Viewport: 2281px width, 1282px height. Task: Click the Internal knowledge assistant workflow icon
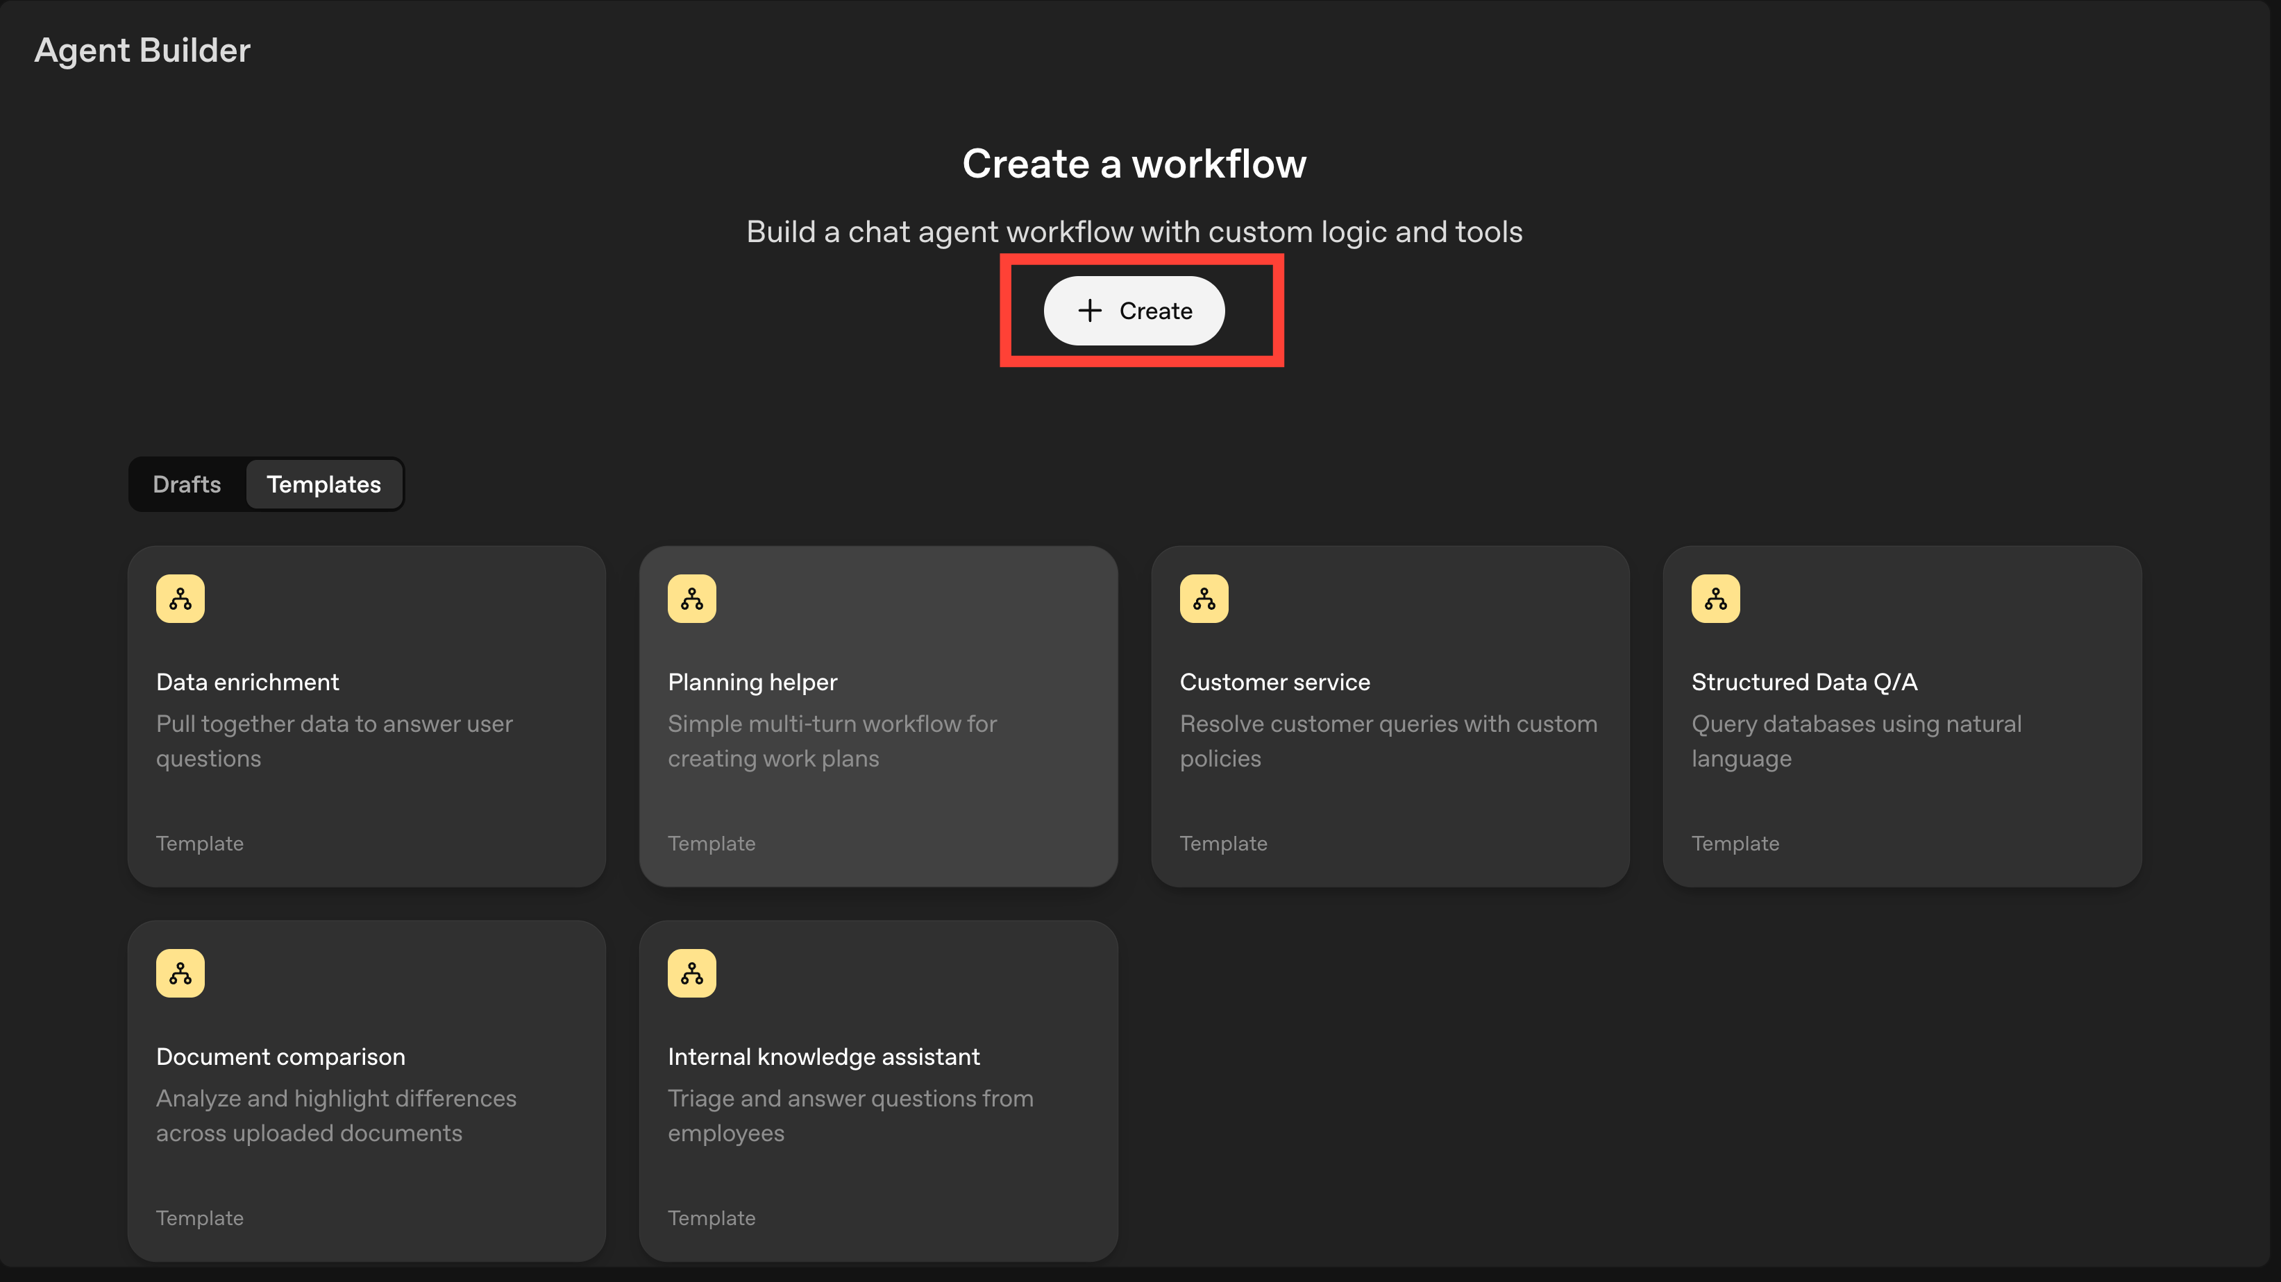pos(691,973)
